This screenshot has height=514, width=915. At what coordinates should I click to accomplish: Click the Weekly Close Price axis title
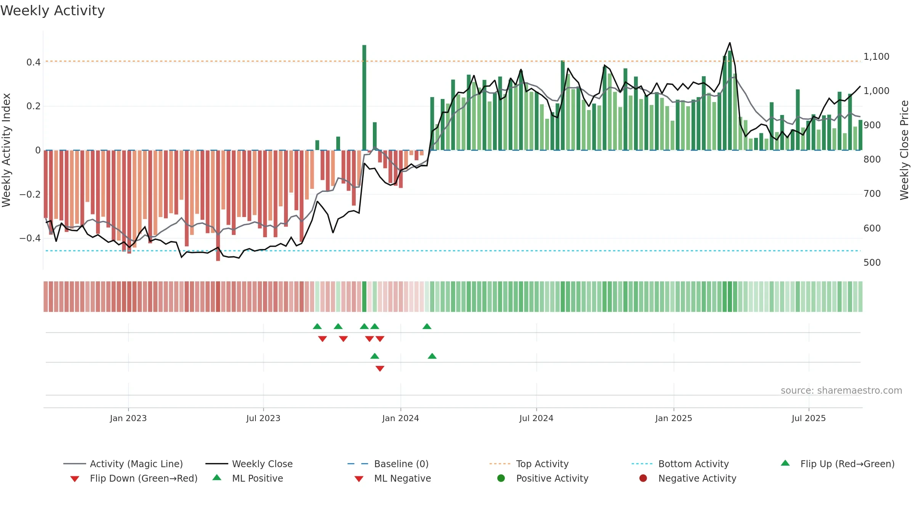(904, 150)
